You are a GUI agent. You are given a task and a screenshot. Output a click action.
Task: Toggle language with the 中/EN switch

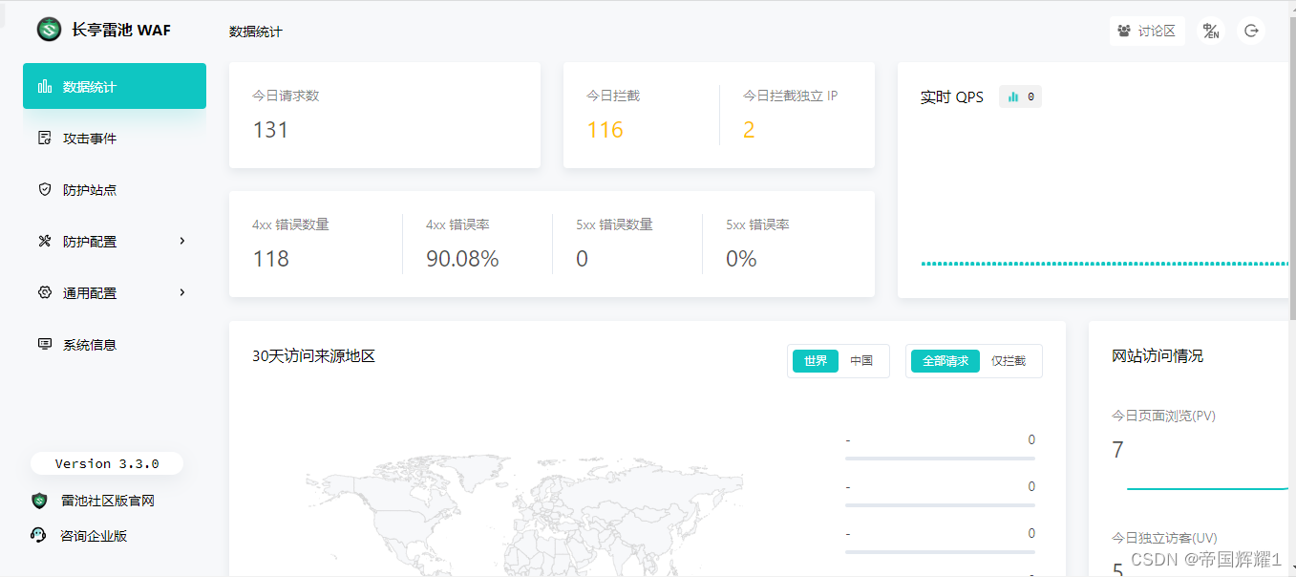(x=1210, y=30)
